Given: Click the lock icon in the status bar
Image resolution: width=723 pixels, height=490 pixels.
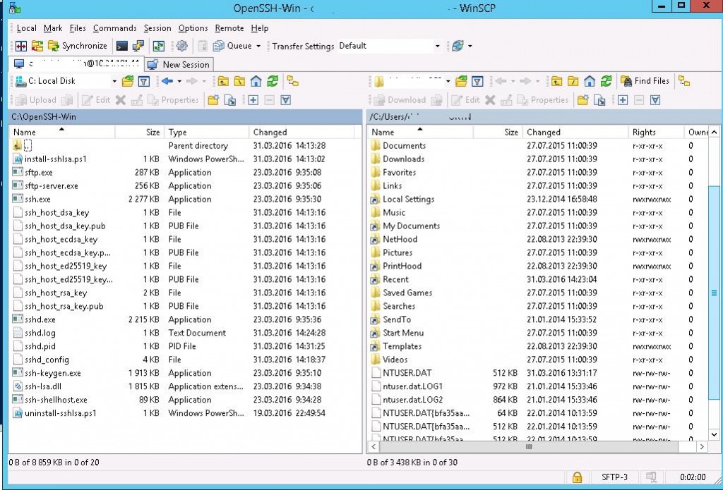Looking at the screenshot, I should tap(577, 477).
